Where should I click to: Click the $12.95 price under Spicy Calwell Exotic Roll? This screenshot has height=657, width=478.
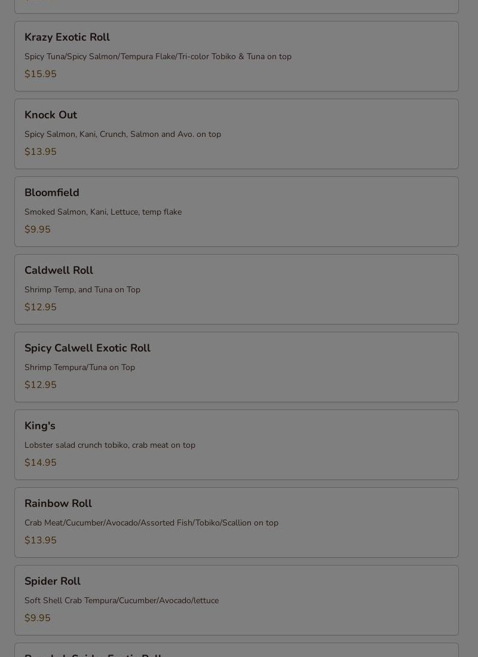coord(41,385)
